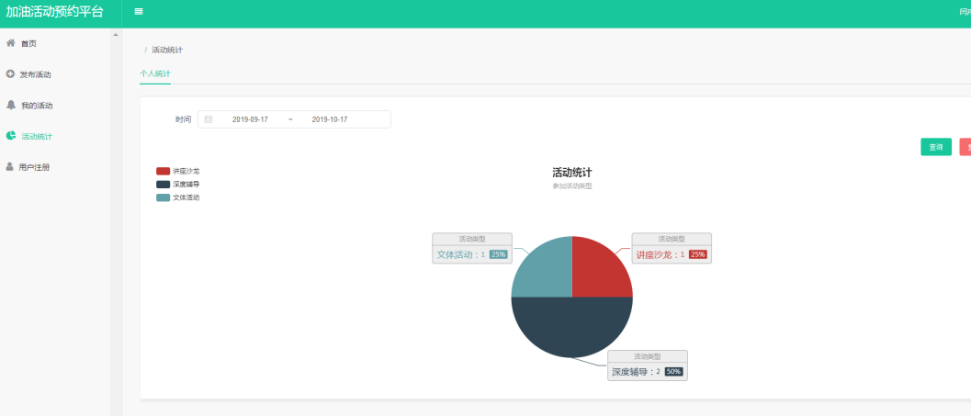
Task: Click the 加油活动预约平台 title
Action: pos(54,12)
